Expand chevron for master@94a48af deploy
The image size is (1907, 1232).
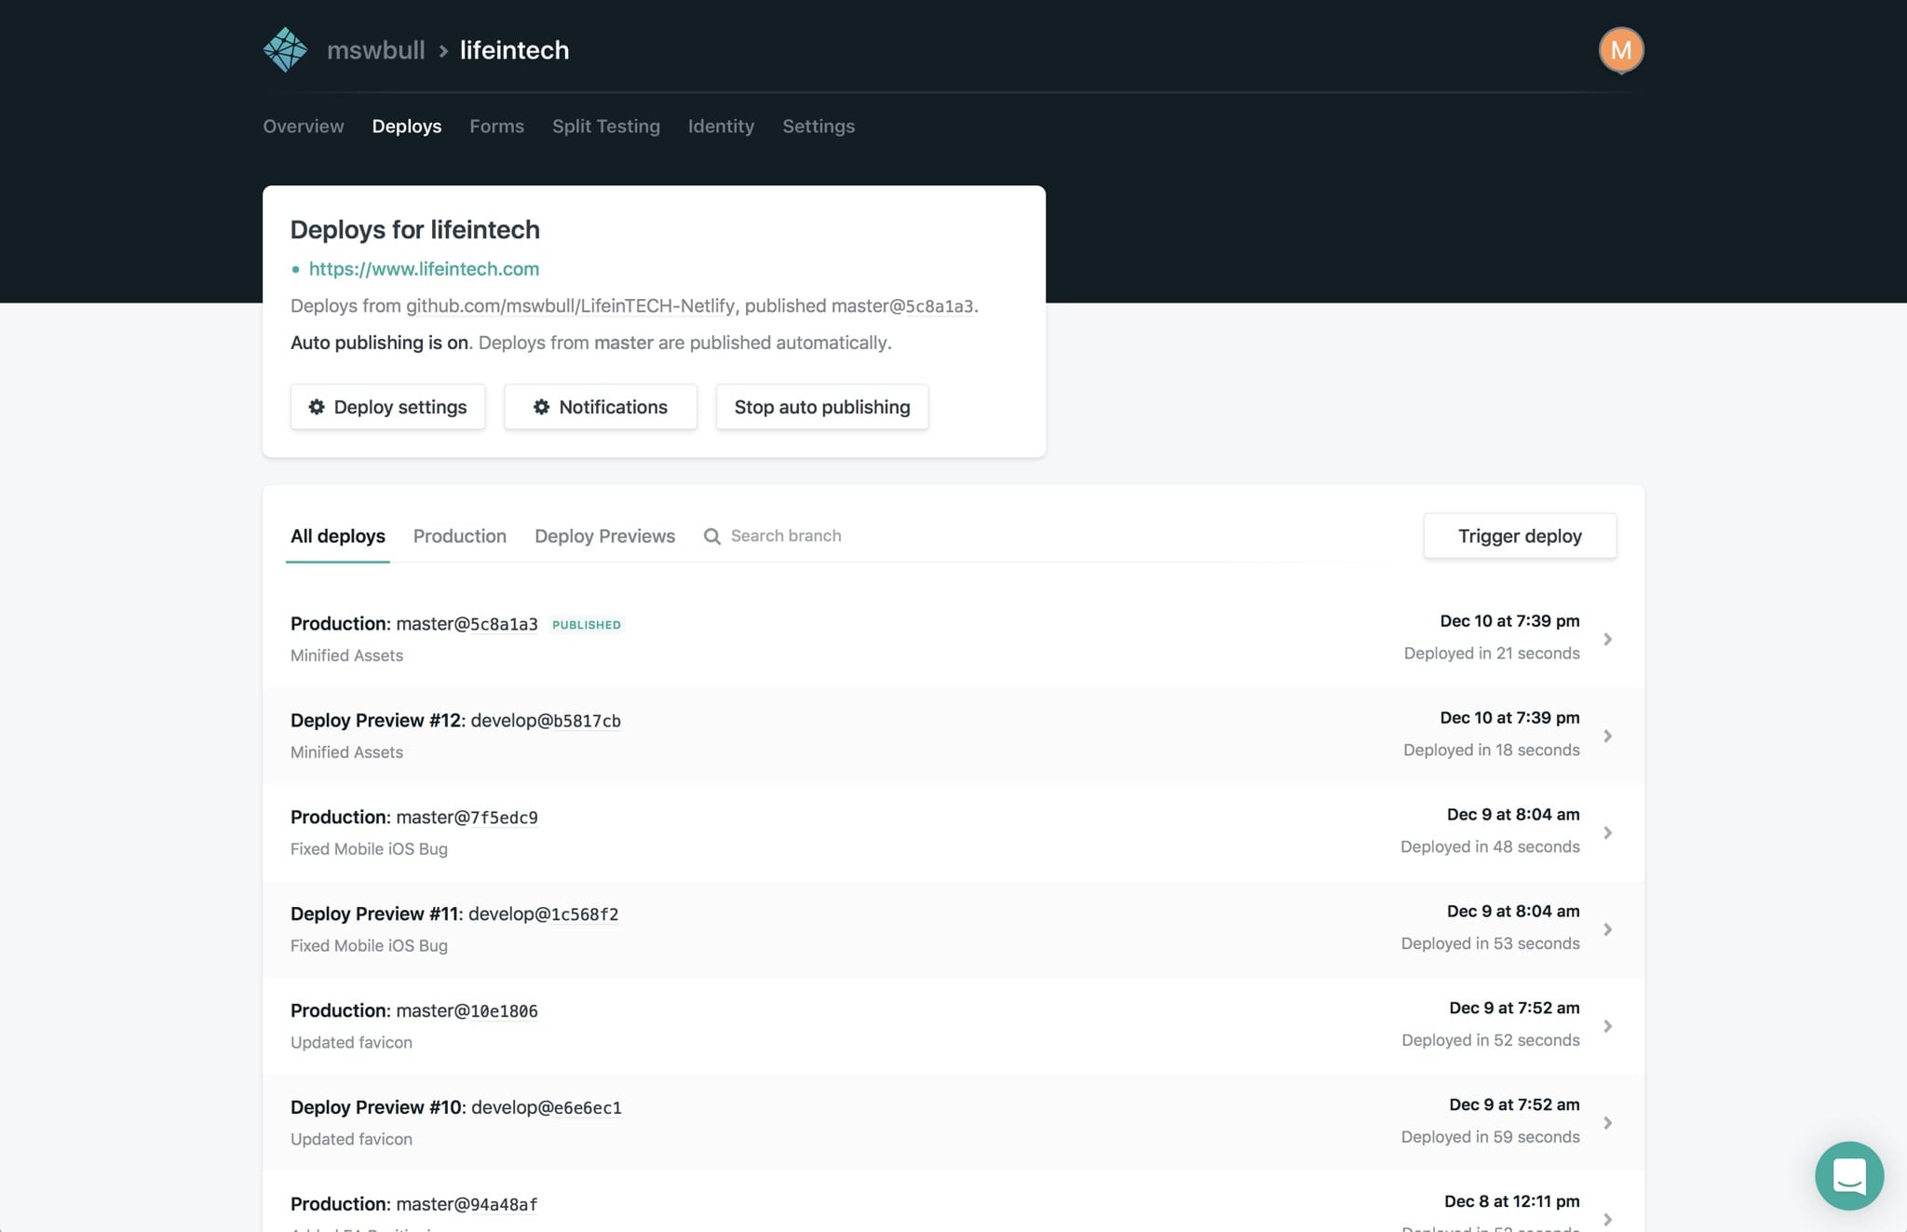click(x=1607, y=1219)
